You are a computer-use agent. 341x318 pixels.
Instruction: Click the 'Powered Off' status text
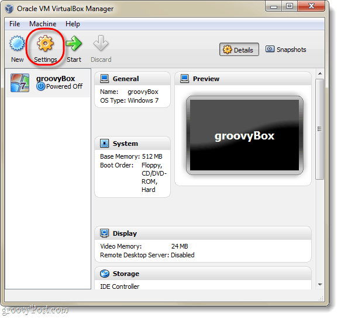pos(64,86)
